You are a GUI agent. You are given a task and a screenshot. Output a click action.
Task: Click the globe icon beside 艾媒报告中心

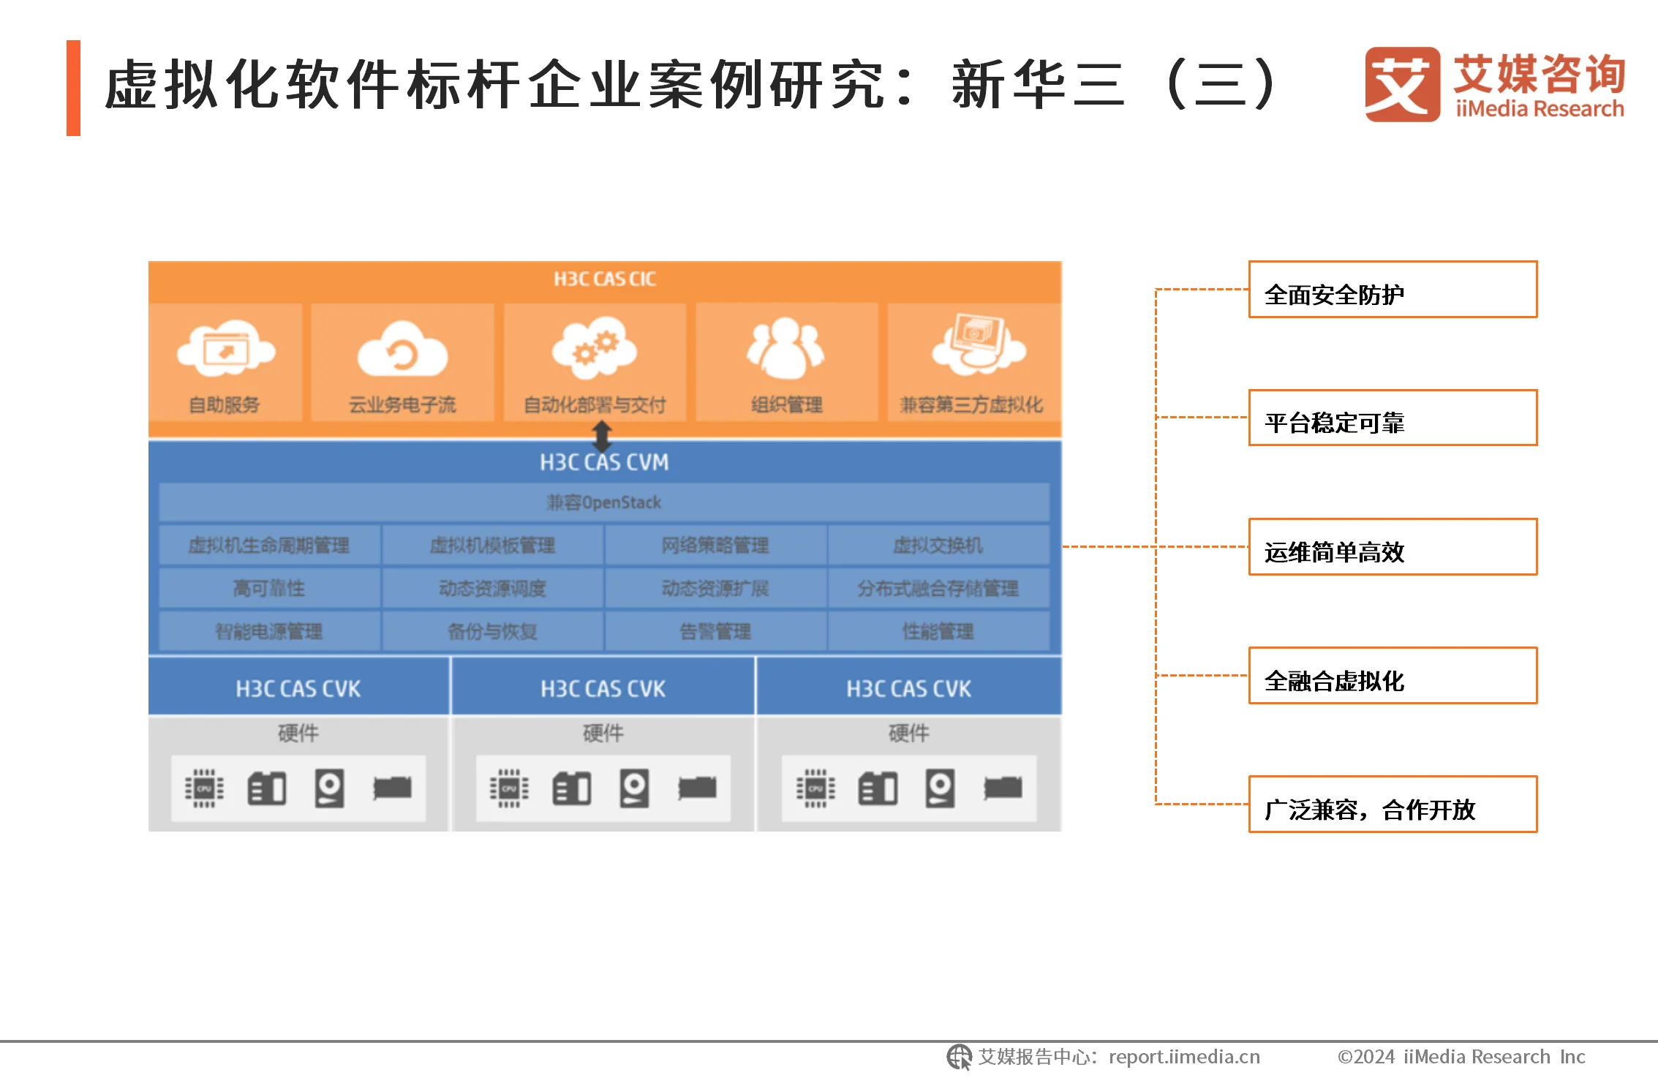[960, 1057]
